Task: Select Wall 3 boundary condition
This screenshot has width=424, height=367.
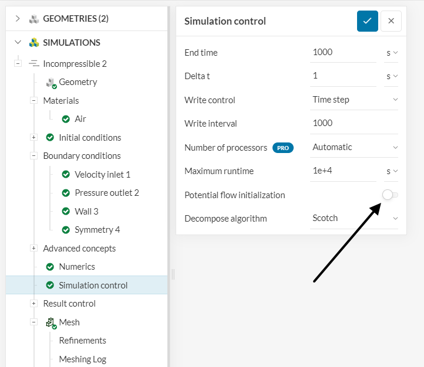Action: [x=86, y=212]
